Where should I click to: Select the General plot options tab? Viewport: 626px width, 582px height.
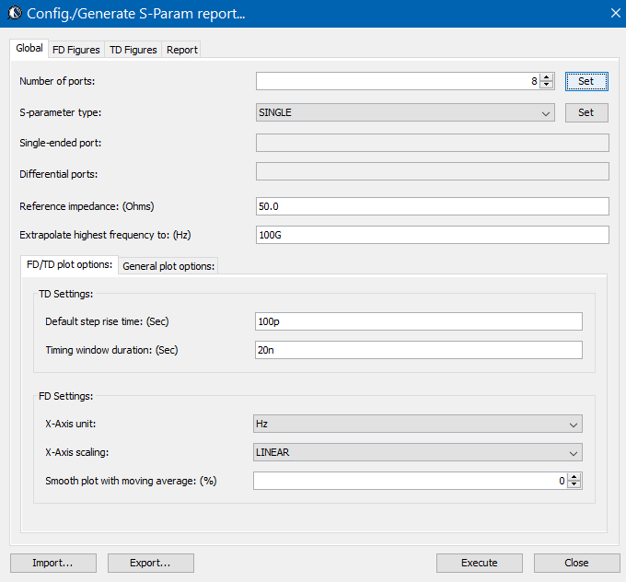coord(168,266)
